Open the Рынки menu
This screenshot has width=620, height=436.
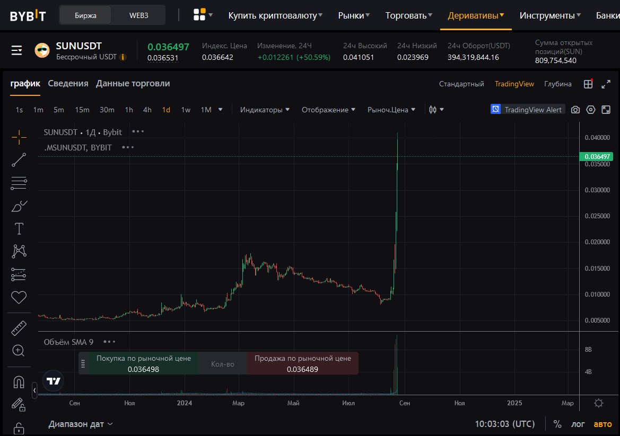point(354,15)
